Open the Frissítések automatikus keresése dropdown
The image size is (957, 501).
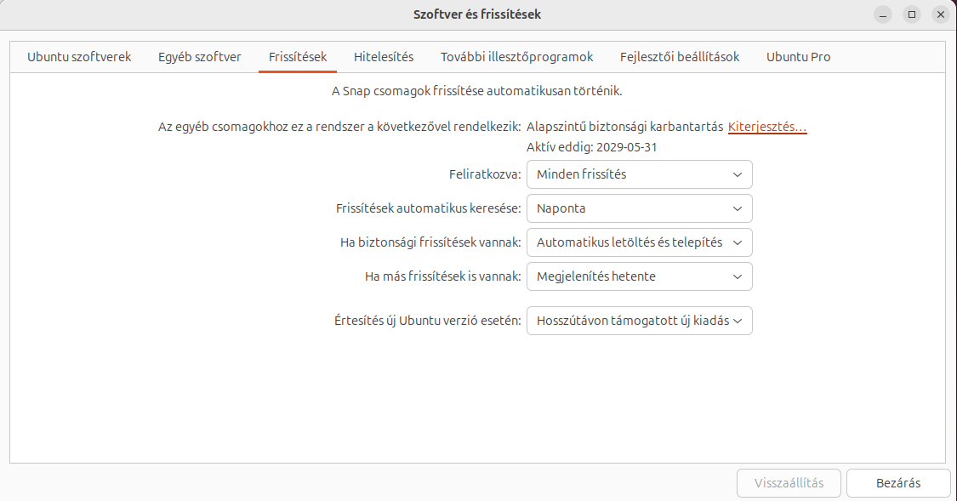pos(639,208)
